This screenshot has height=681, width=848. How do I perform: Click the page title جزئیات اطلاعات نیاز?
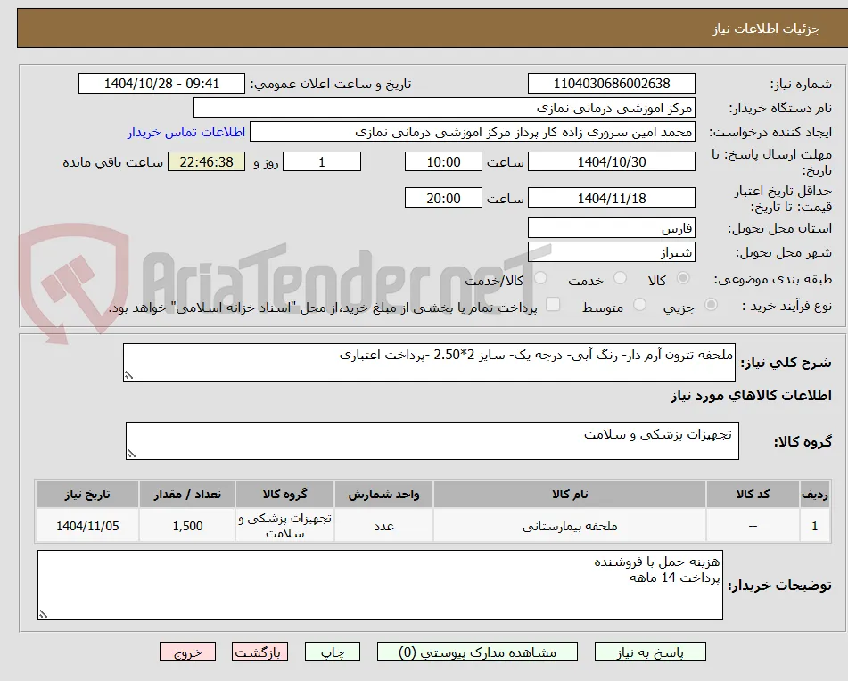(x=766, y=29)
